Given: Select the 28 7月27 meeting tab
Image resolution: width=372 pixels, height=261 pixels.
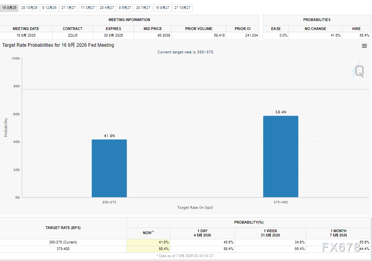Looking at the screenshot, I should (143, 8).
